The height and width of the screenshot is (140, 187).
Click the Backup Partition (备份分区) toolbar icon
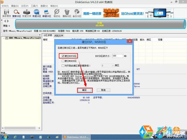coord(77,13)
